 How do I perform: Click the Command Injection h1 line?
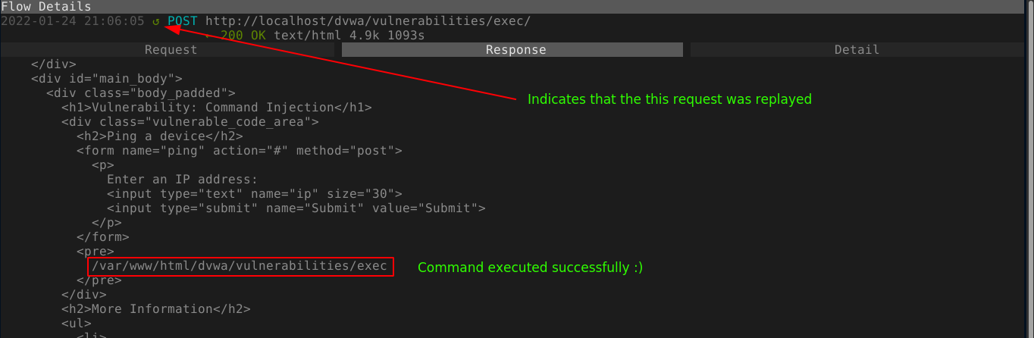point(216,108)
